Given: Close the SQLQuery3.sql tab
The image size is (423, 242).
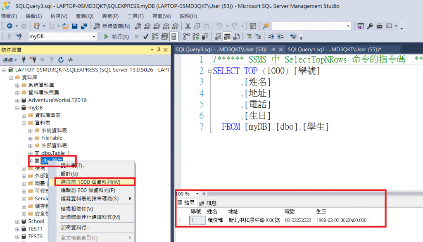Looking at the screenshot, I should click(x=281, y=50).
